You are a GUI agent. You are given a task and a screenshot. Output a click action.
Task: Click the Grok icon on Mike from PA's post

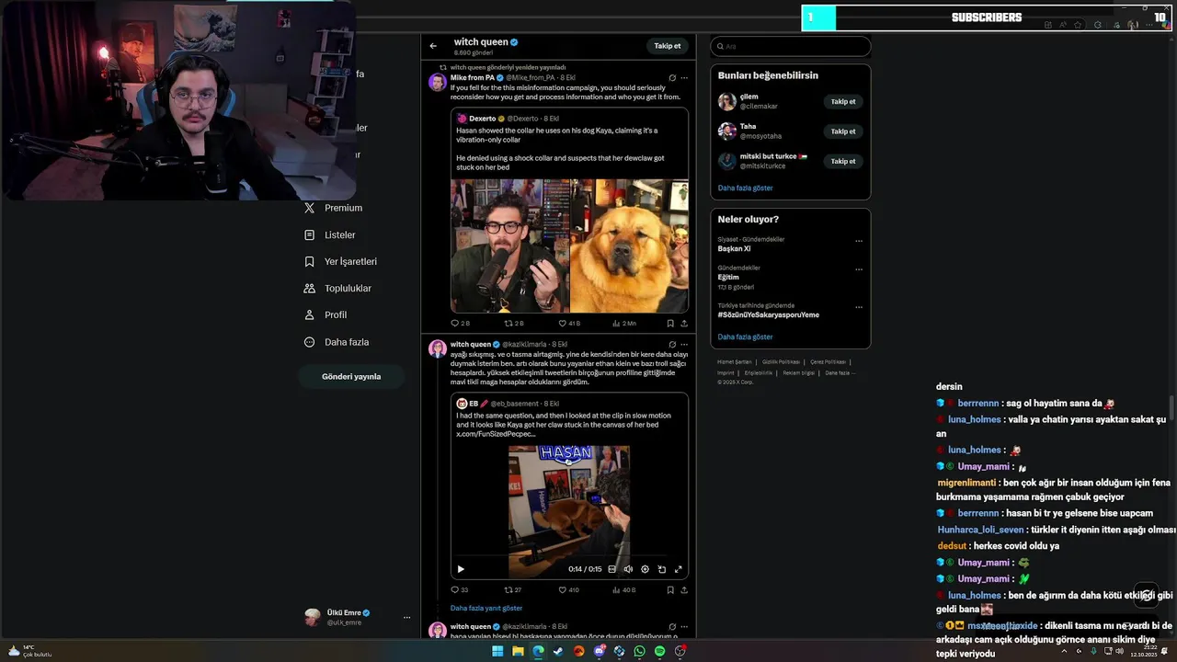pos(672,78)
